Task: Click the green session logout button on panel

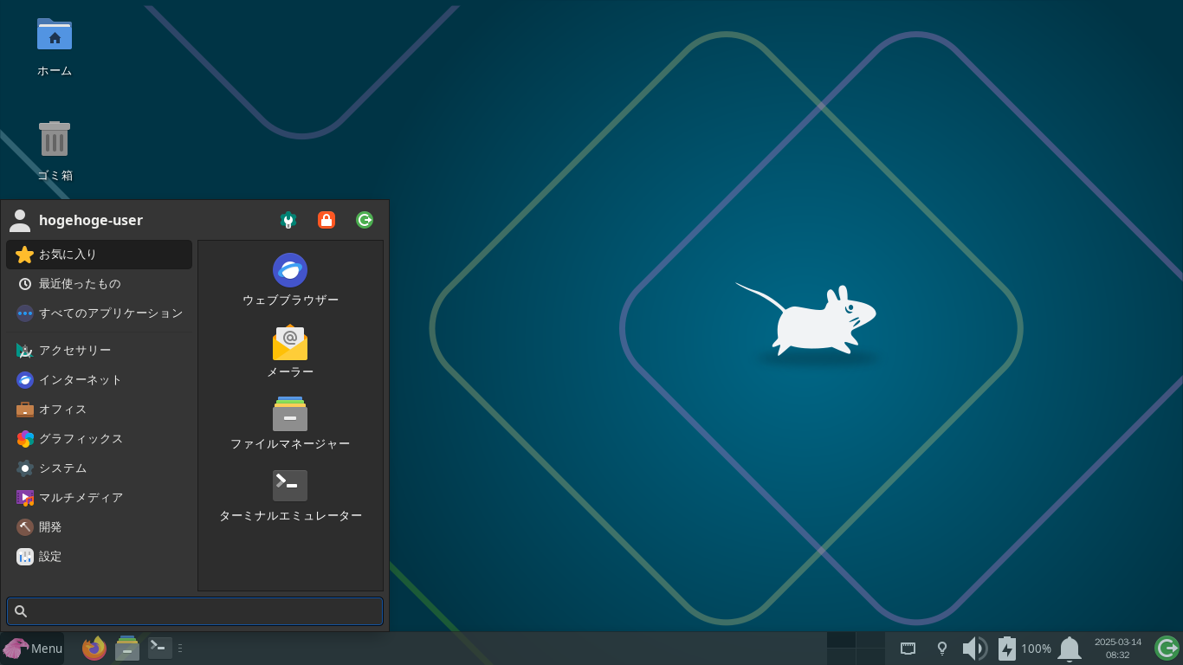Action: [1167, 649]
